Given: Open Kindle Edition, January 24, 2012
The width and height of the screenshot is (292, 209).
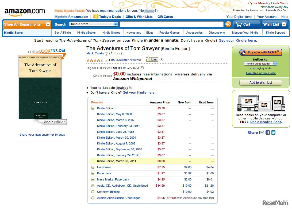Looking at the screenshot, I should point(118,155).
